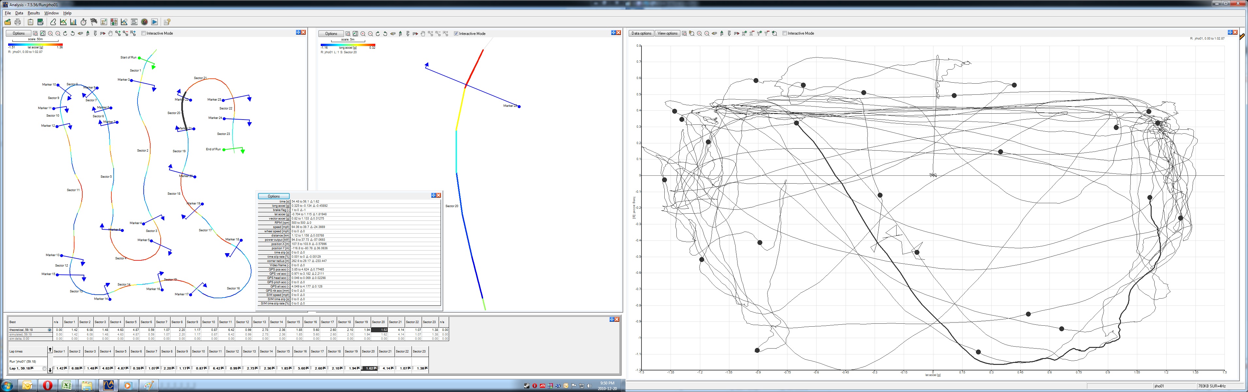The height and width of the screenshot is (392, 1248).
Task: Open the video camera film icon
Action: point(134,22)
